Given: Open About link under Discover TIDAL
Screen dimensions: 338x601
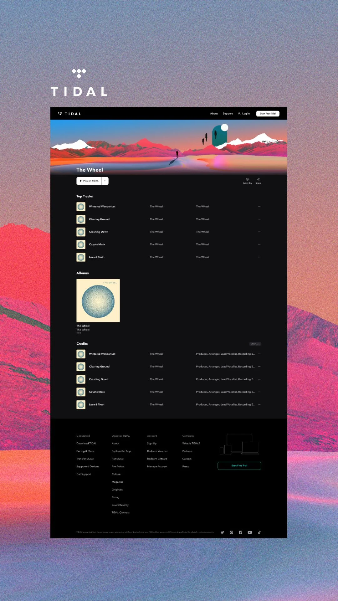Looking at the screenshot, I should 115,444.
